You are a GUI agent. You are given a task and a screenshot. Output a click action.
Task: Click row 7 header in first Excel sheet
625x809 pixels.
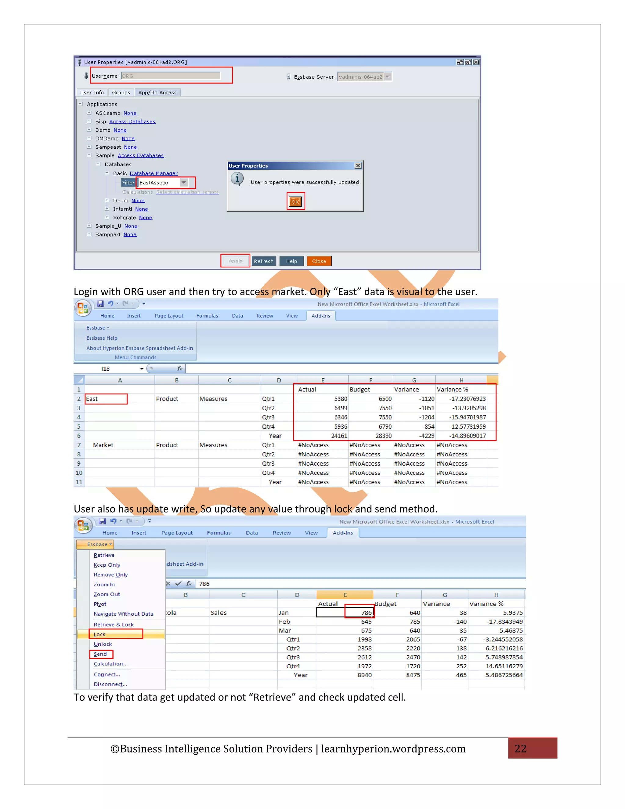click(79, 445)
